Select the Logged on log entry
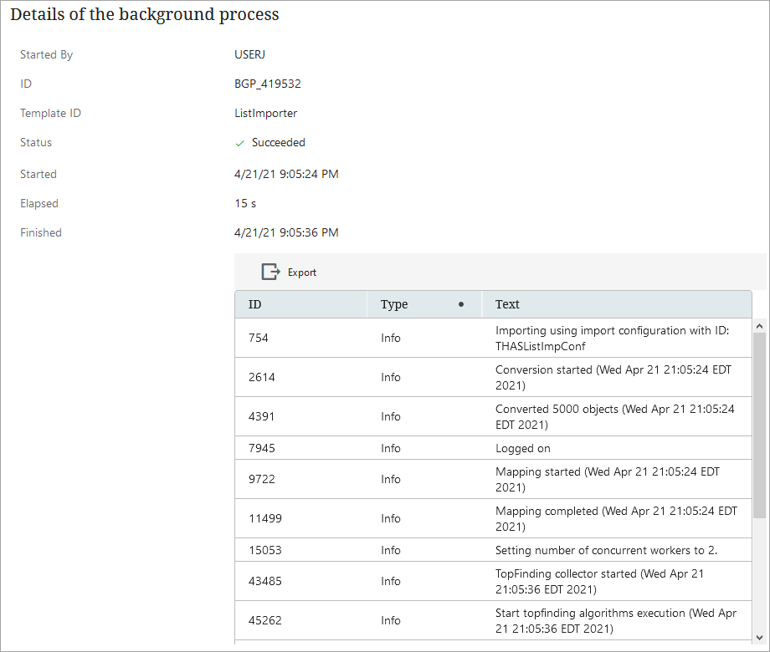770x652 pixels. 493,448
